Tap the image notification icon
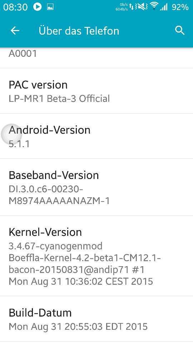This screenshot has width=193, height=343. point(50,7)
